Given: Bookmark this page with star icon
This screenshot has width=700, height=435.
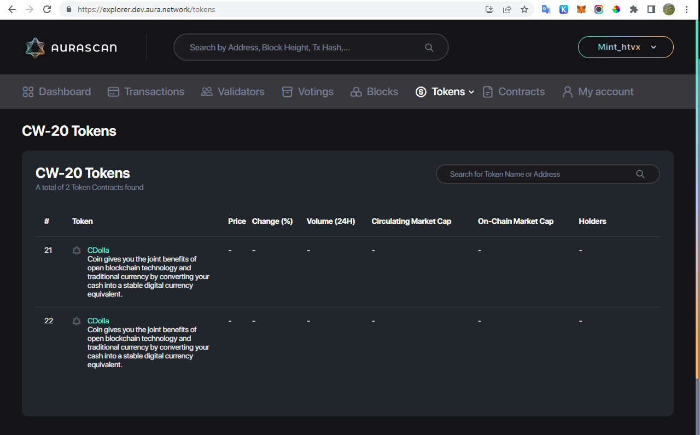Looking at the screenshot, I should [x=524, y=9].
